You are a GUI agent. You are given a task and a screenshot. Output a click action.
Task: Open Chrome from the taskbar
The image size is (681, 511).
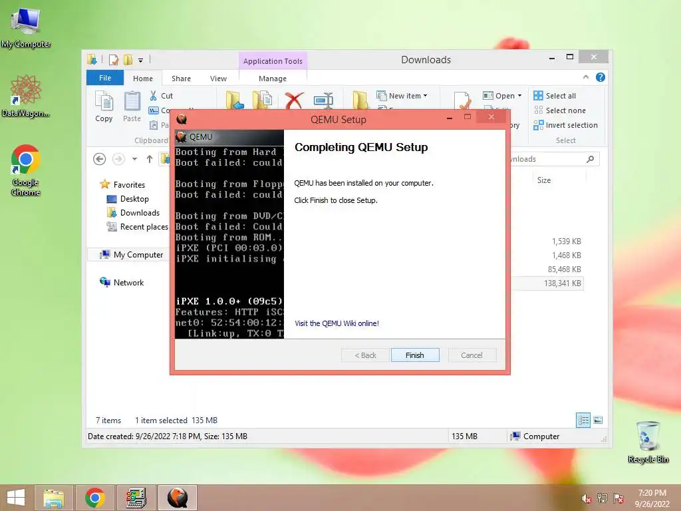coord(95,498)
